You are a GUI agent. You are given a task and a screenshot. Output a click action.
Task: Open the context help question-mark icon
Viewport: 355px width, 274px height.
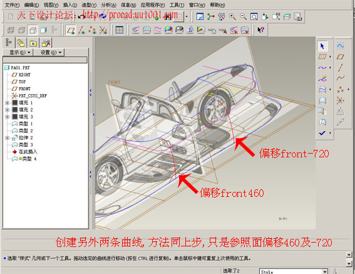coord(260,30)
